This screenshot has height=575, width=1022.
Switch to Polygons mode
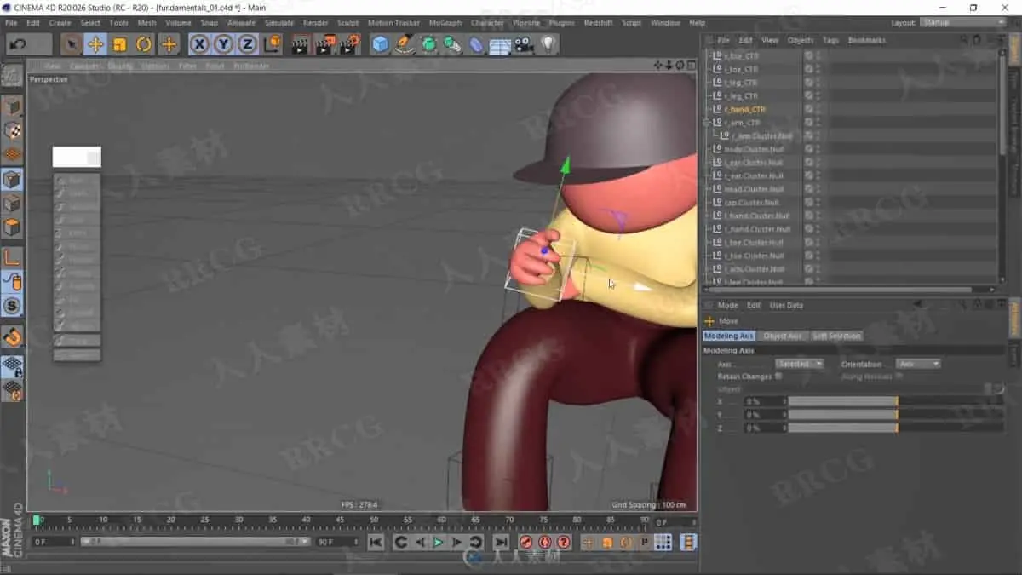pyautogui.click(x=12, y=227)
